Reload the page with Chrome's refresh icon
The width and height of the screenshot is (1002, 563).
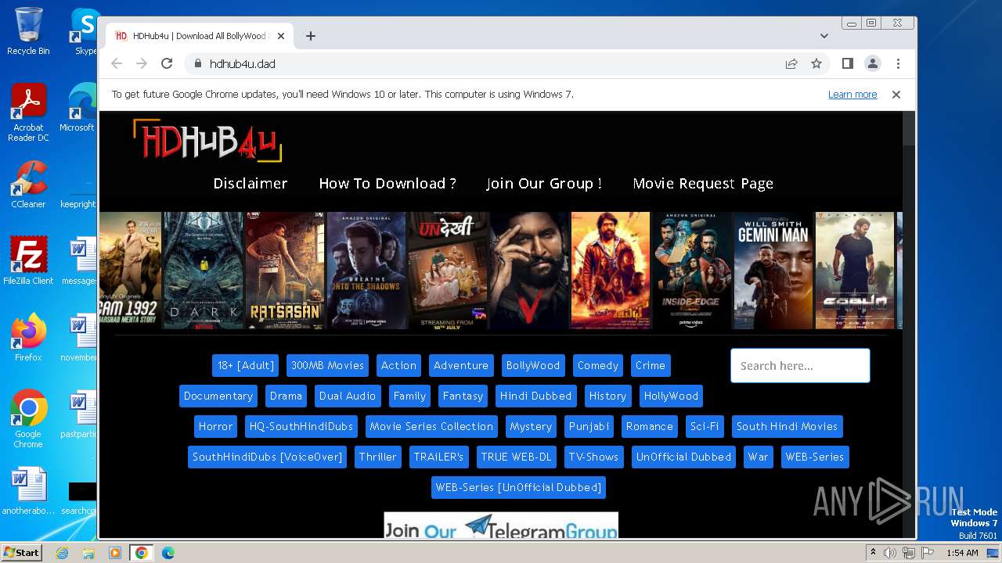click(167, 64)
